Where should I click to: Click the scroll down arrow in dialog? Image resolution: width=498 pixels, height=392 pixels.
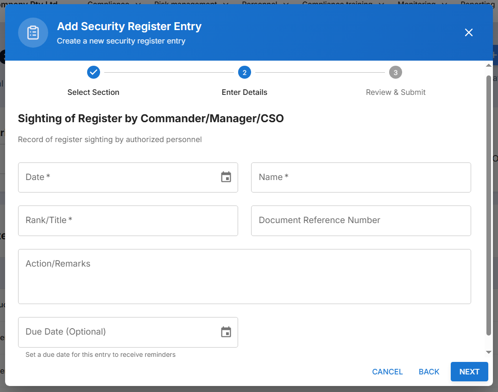coord(488,352)
